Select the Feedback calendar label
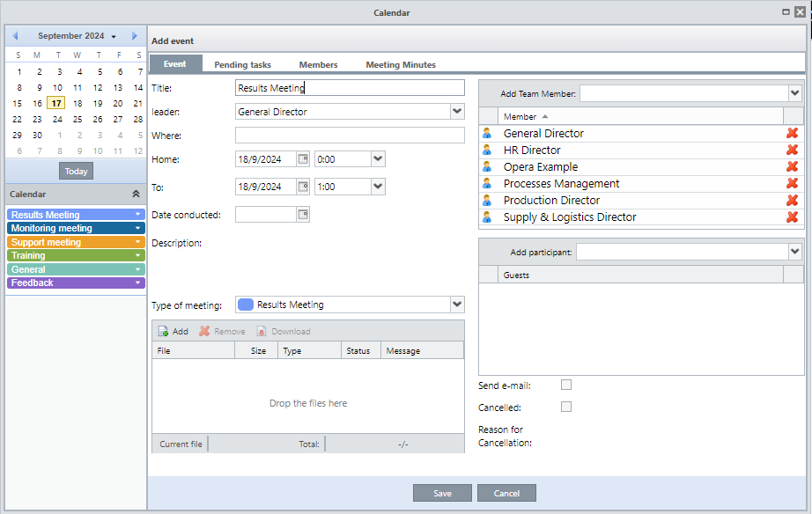 pos(32,283)
